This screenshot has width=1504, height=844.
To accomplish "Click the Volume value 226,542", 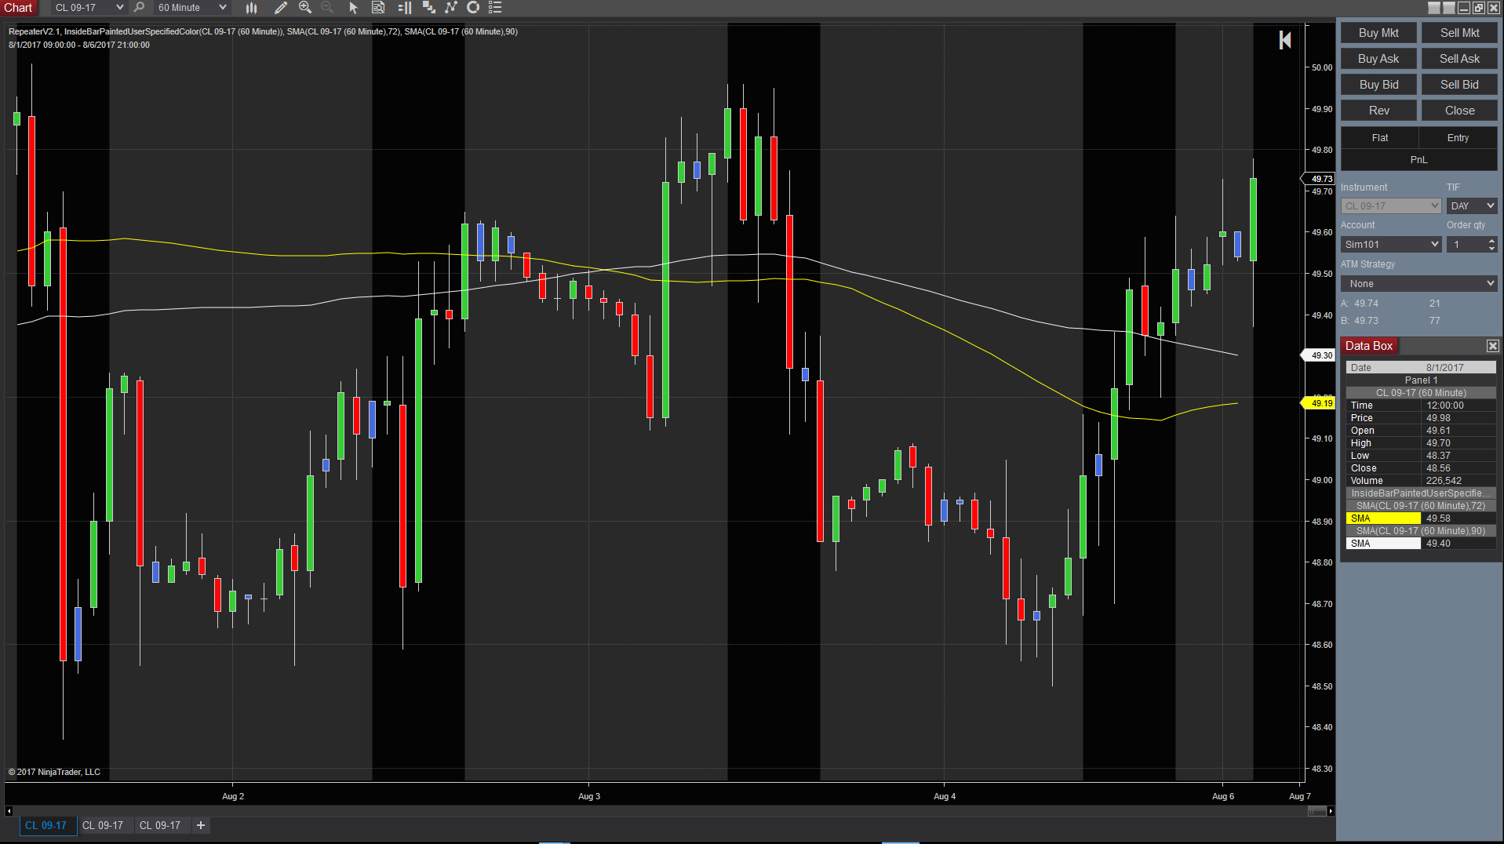I will point(1444,481).
